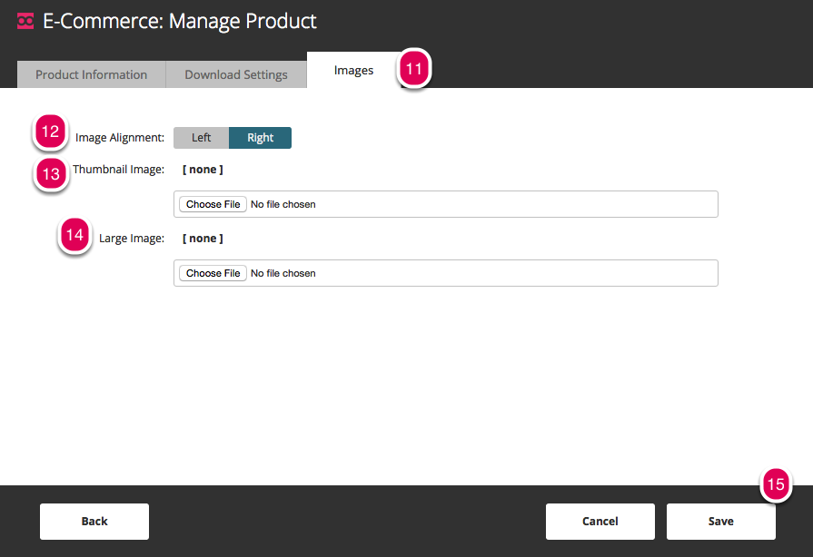The image size is (813, 557).
Task: Cancel the product changes
Action: coord(600,522)
